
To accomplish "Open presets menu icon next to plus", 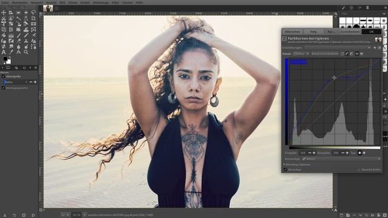I will tap(379, 48).
